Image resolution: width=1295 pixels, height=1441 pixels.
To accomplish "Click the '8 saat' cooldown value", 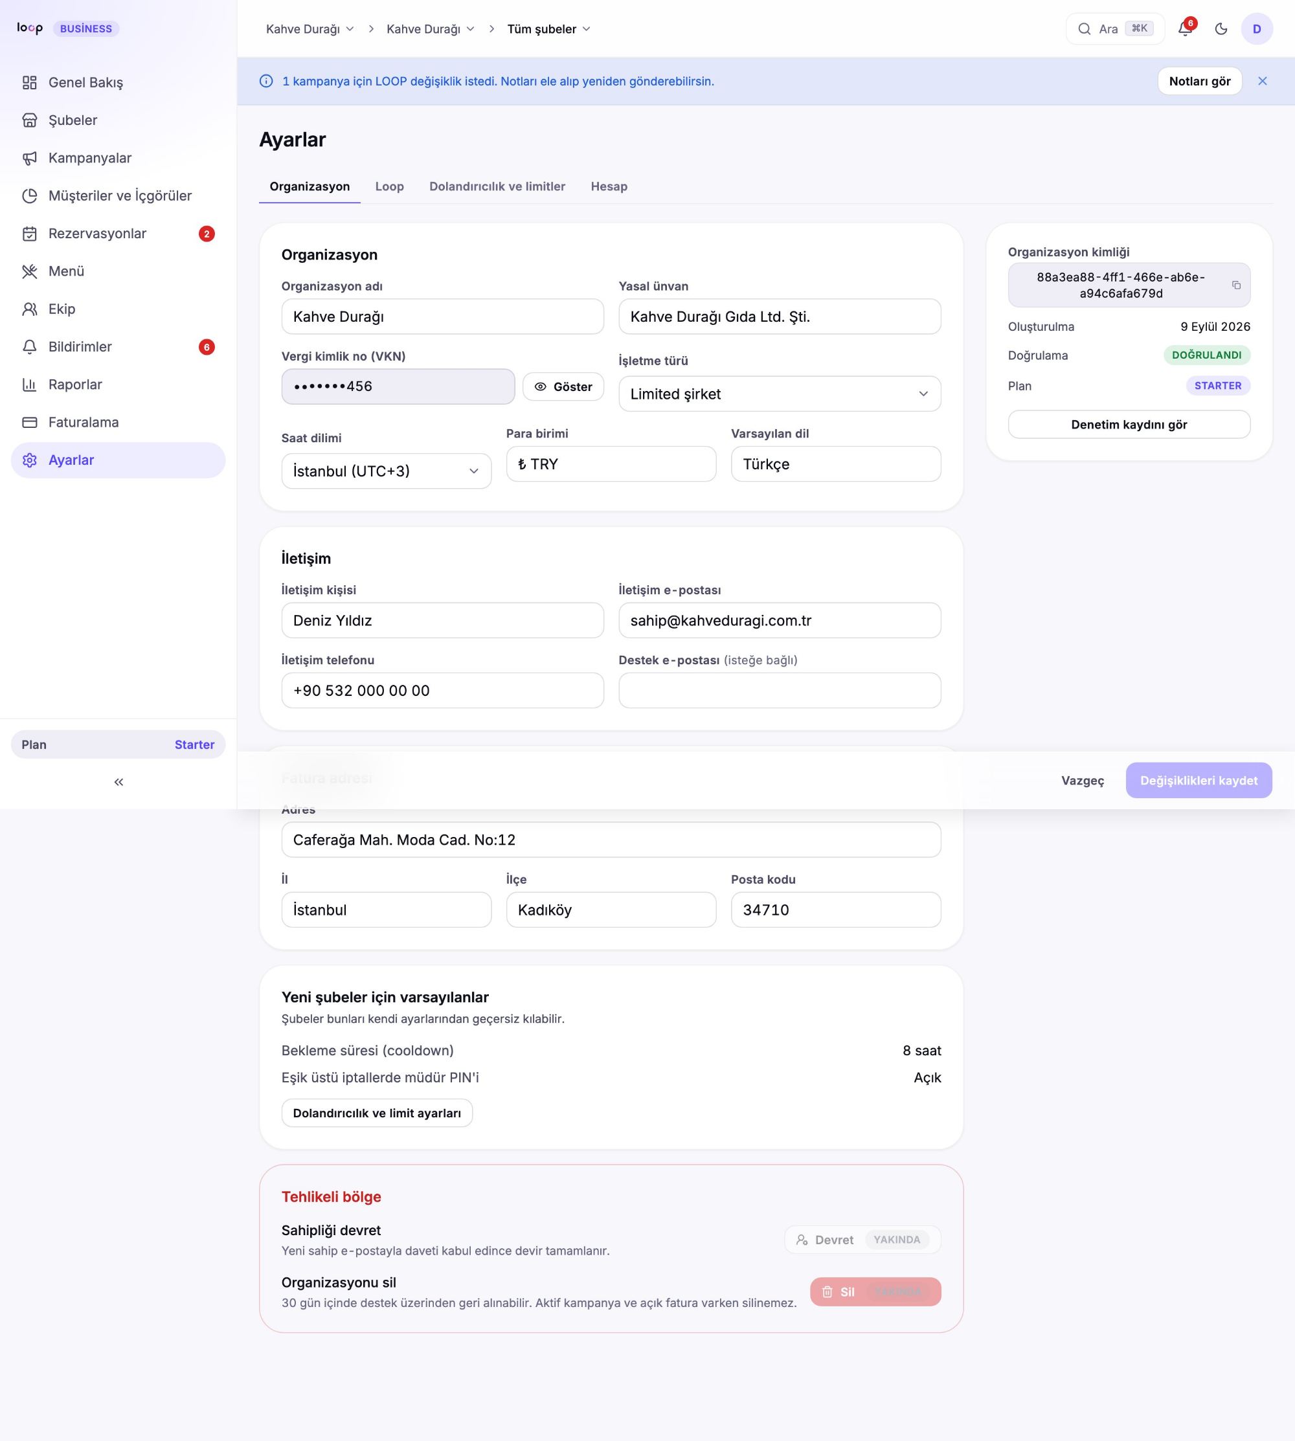I will pyautogui.click(x=921, y=1051).
